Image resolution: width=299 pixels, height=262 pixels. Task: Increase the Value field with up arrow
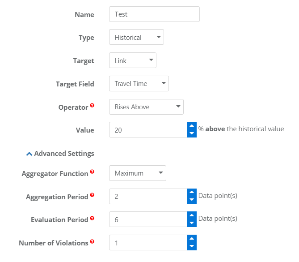(x=192, y=126)
